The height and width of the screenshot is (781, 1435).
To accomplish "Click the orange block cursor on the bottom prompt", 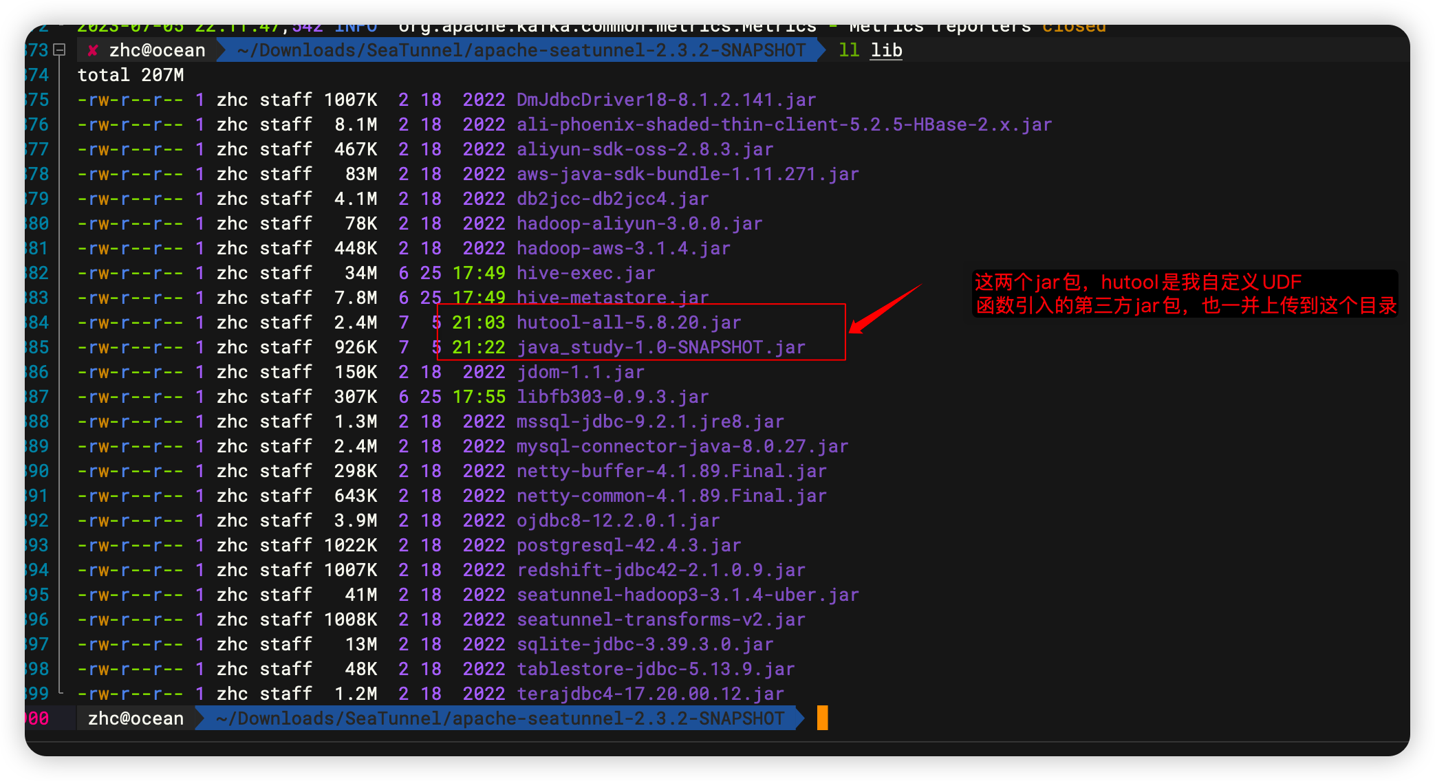I will click(823, 718).
